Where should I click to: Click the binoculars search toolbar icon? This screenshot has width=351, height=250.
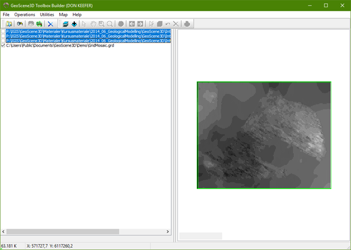[x=20, y=24]
